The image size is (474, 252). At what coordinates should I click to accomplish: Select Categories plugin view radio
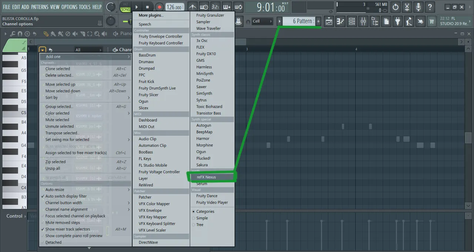(205, 211)
